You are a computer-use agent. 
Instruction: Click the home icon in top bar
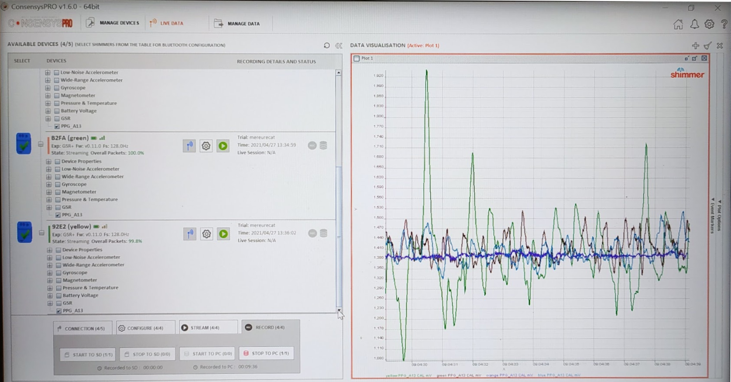click(678, 24)
